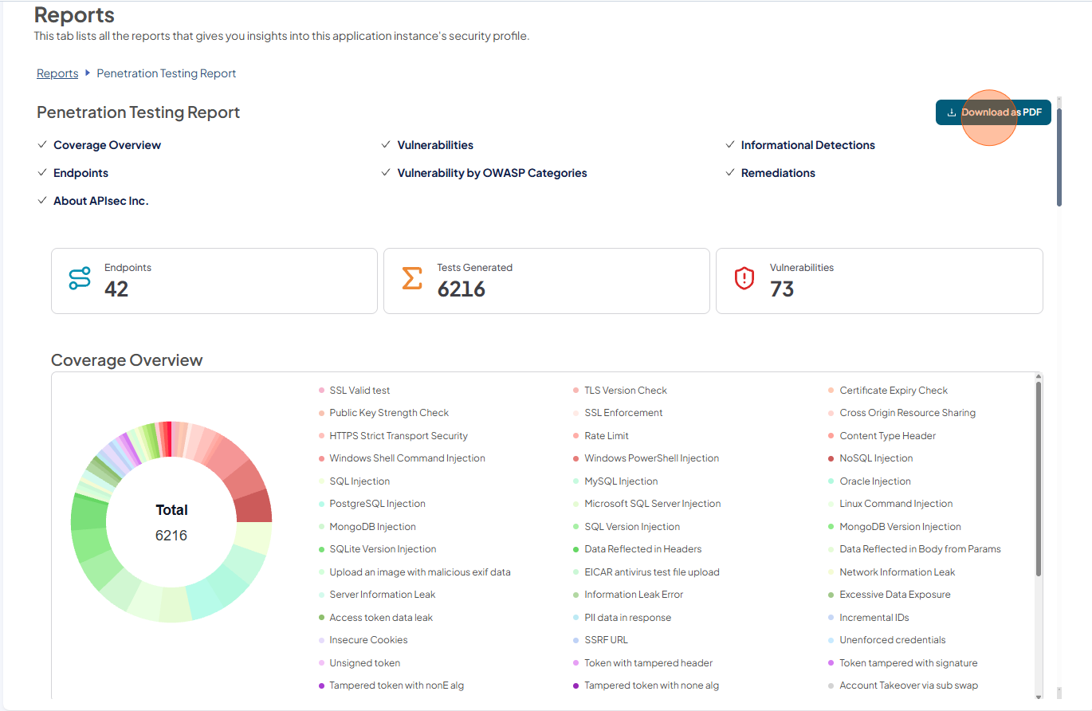Select the Oracle Injection legend entry
Image resolution: width=1092 pixels, height=711 pixels.
pos(870,481)
